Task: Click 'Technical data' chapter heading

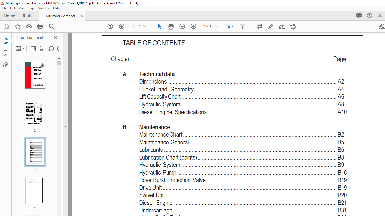Action: (157, 74)
